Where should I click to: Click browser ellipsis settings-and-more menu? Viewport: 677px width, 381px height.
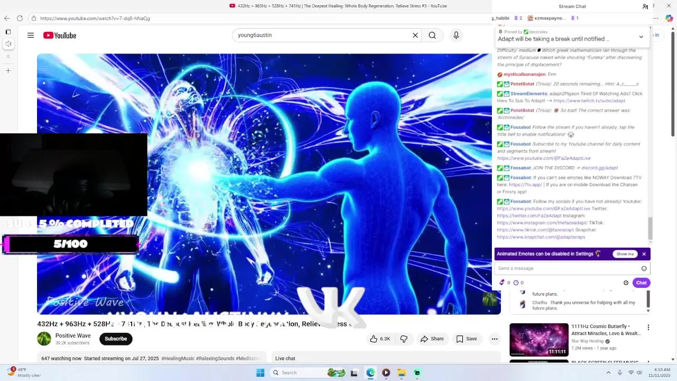[x=655, y=18]
